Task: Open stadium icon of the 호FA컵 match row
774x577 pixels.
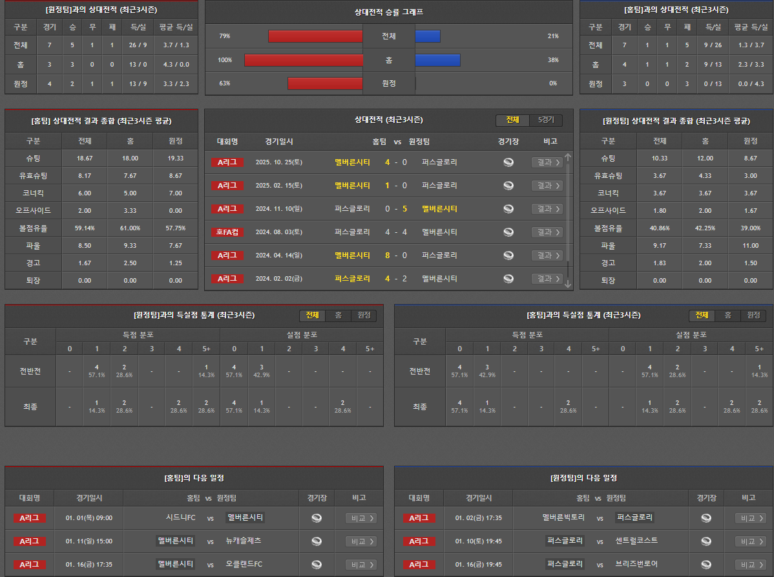Action: 508,232
